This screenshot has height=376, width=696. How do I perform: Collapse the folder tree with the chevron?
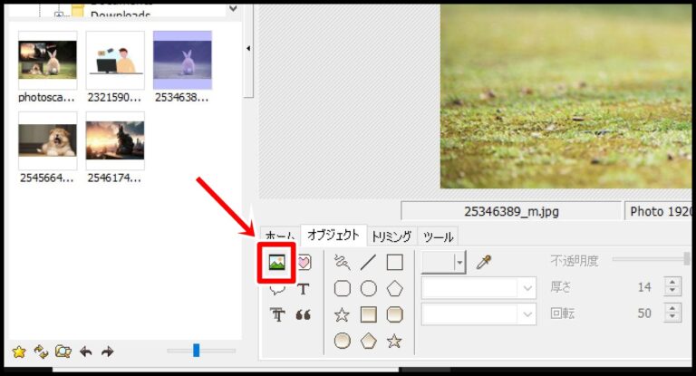pyautogui.click(x=233, y=8)
